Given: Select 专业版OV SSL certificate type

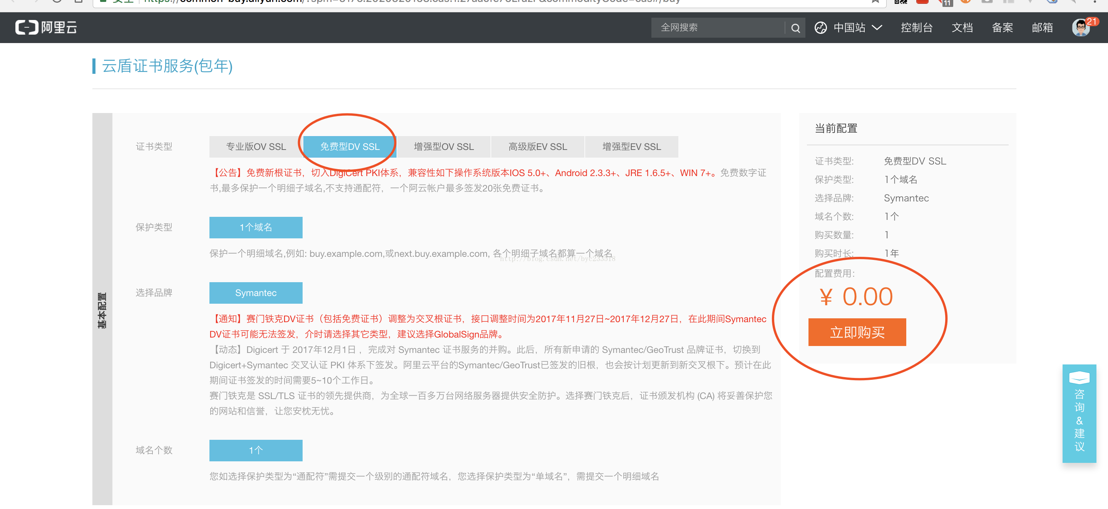Looking at the screenshot, I should 256,146.
